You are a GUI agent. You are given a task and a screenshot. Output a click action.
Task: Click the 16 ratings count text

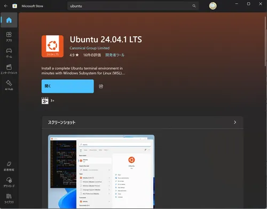pos(92,55)
